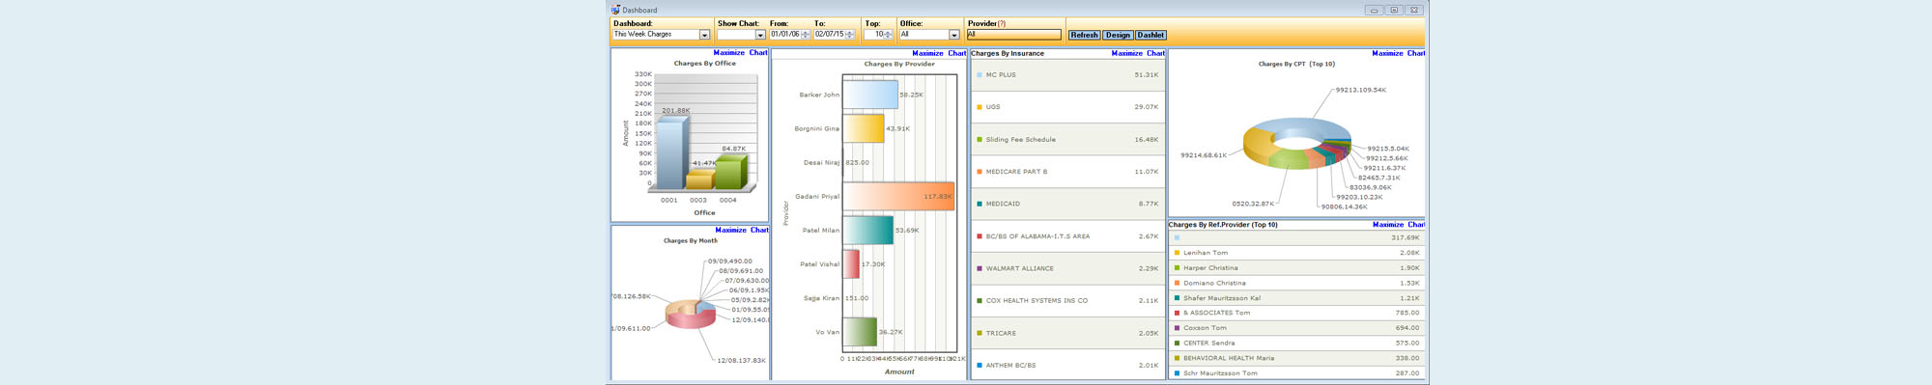Adjust the Top count spinner
This screenshot has width=1932, height=385.
tap(888, 35)
